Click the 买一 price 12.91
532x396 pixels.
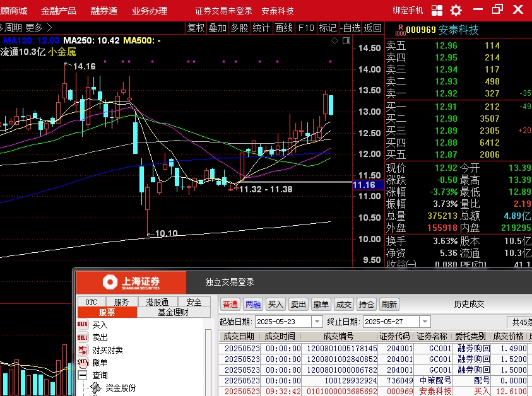click(446, 107)
